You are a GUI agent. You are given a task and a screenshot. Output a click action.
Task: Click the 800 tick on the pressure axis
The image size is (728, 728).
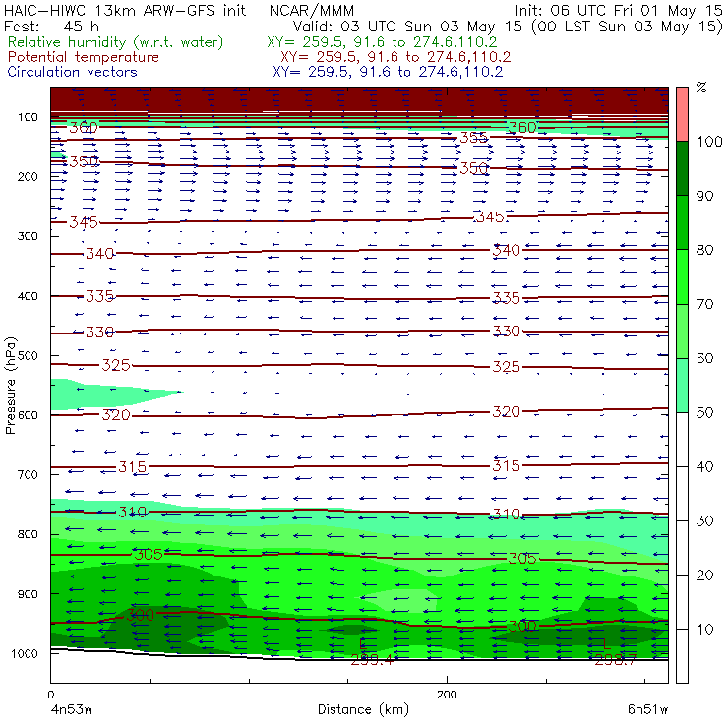pos(28,534)
